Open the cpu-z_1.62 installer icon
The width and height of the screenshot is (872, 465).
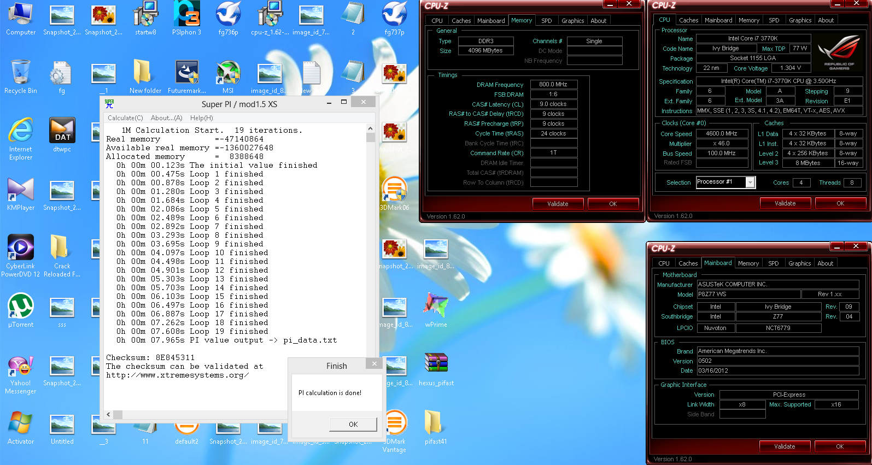pyautogui.click(x=270, y=19)
